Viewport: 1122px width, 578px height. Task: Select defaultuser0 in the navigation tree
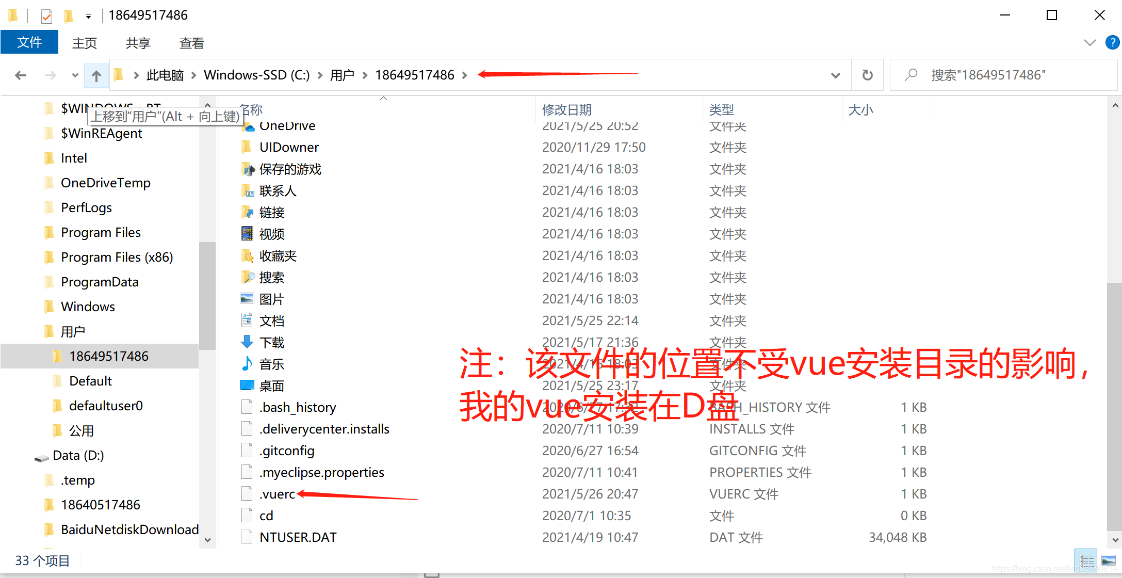tap(106, 406)
